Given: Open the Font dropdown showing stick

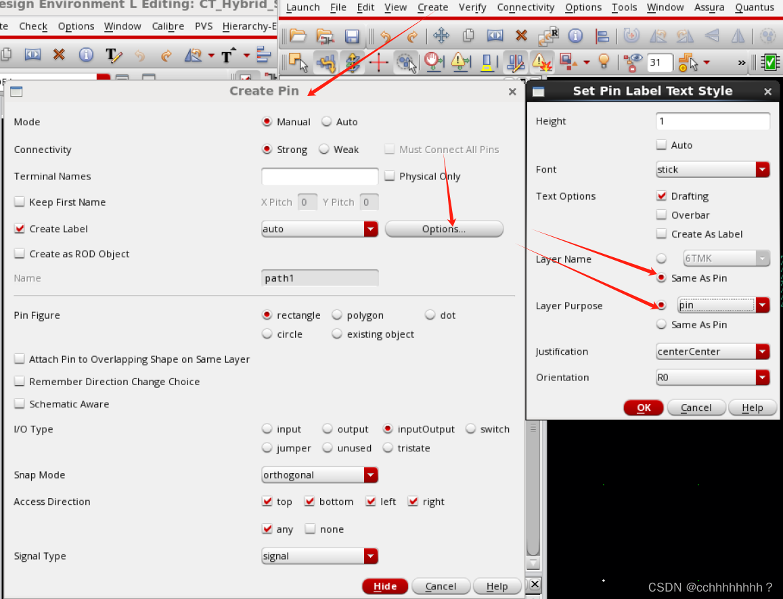Looking at the screenshot, I should [x=713, y=169].
